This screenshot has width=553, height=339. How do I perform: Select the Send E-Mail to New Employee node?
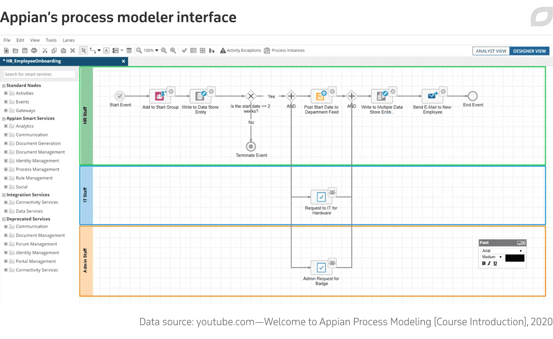[432, 96]
